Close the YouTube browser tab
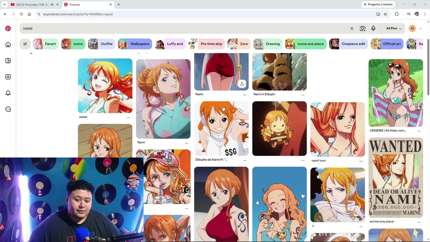430x242 pixels. click(57, 5)
